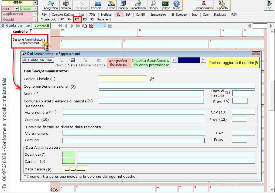Click Esci ed aggiorna il quadro button

233,63
